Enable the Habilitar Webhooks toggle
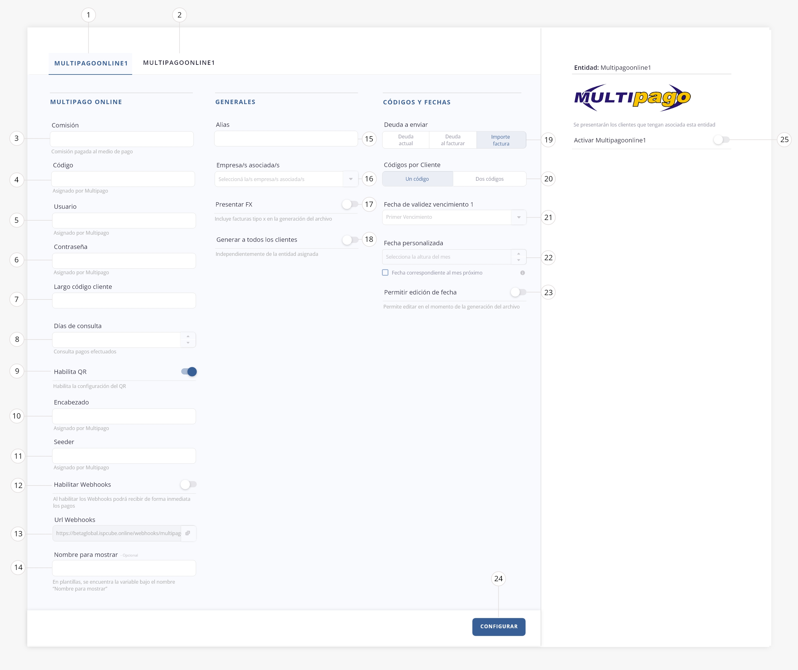Screen dimensions: 798x670 (189, 484)
